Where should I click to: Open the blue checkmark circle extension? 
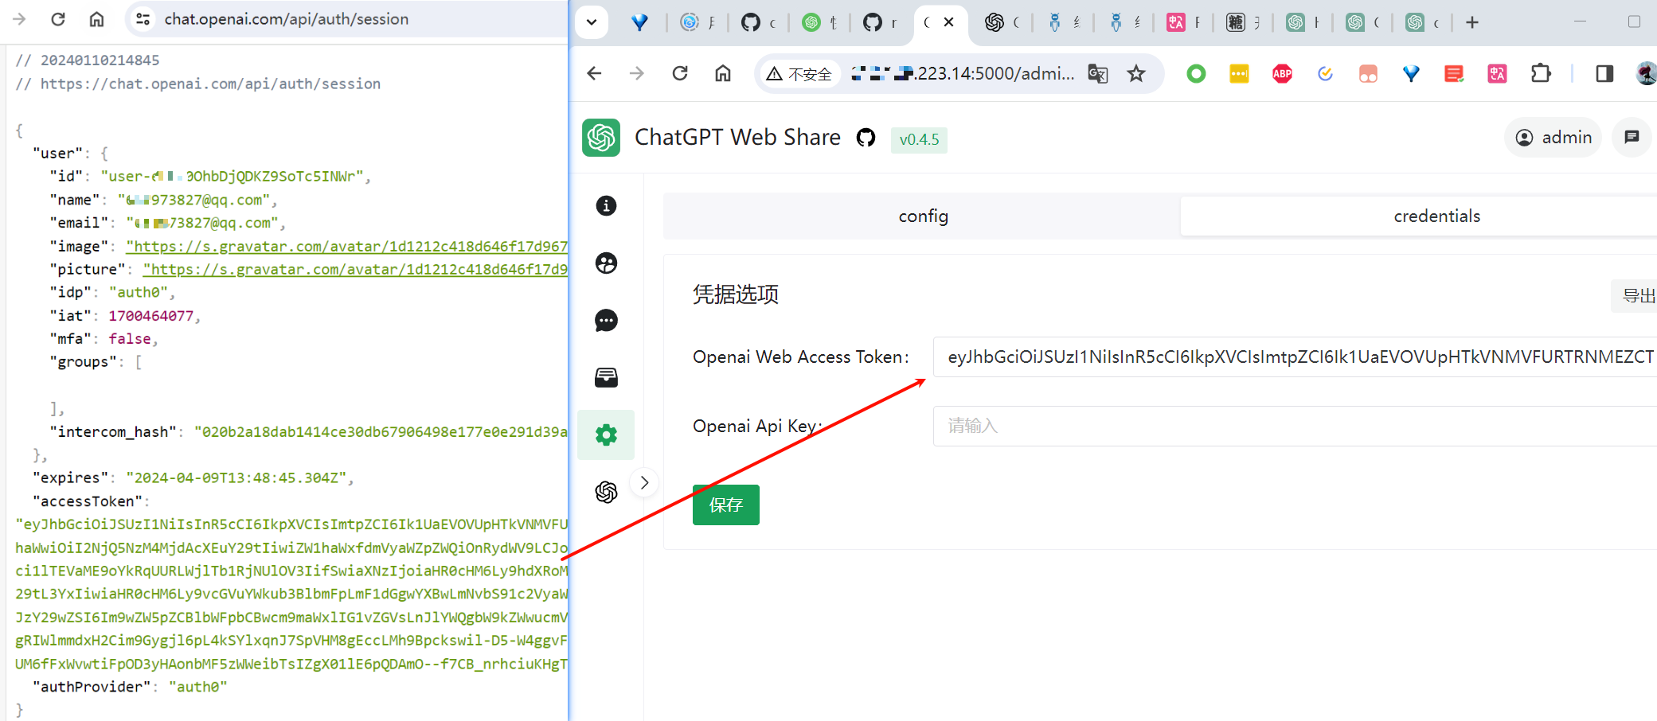tap(1325, 74)
